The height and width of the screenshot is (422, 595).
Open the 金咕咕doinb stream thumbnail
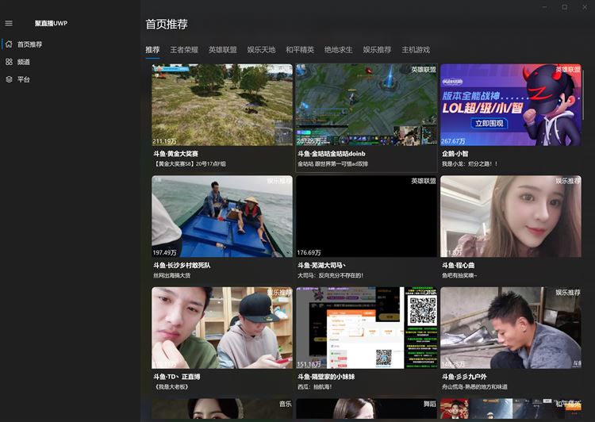pos(367,105)
